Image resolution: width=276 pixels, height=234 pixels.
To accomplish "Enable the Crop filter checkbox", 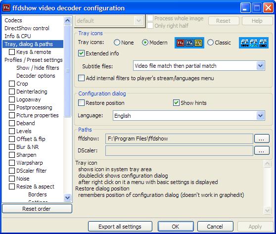I will coord(12,84).
